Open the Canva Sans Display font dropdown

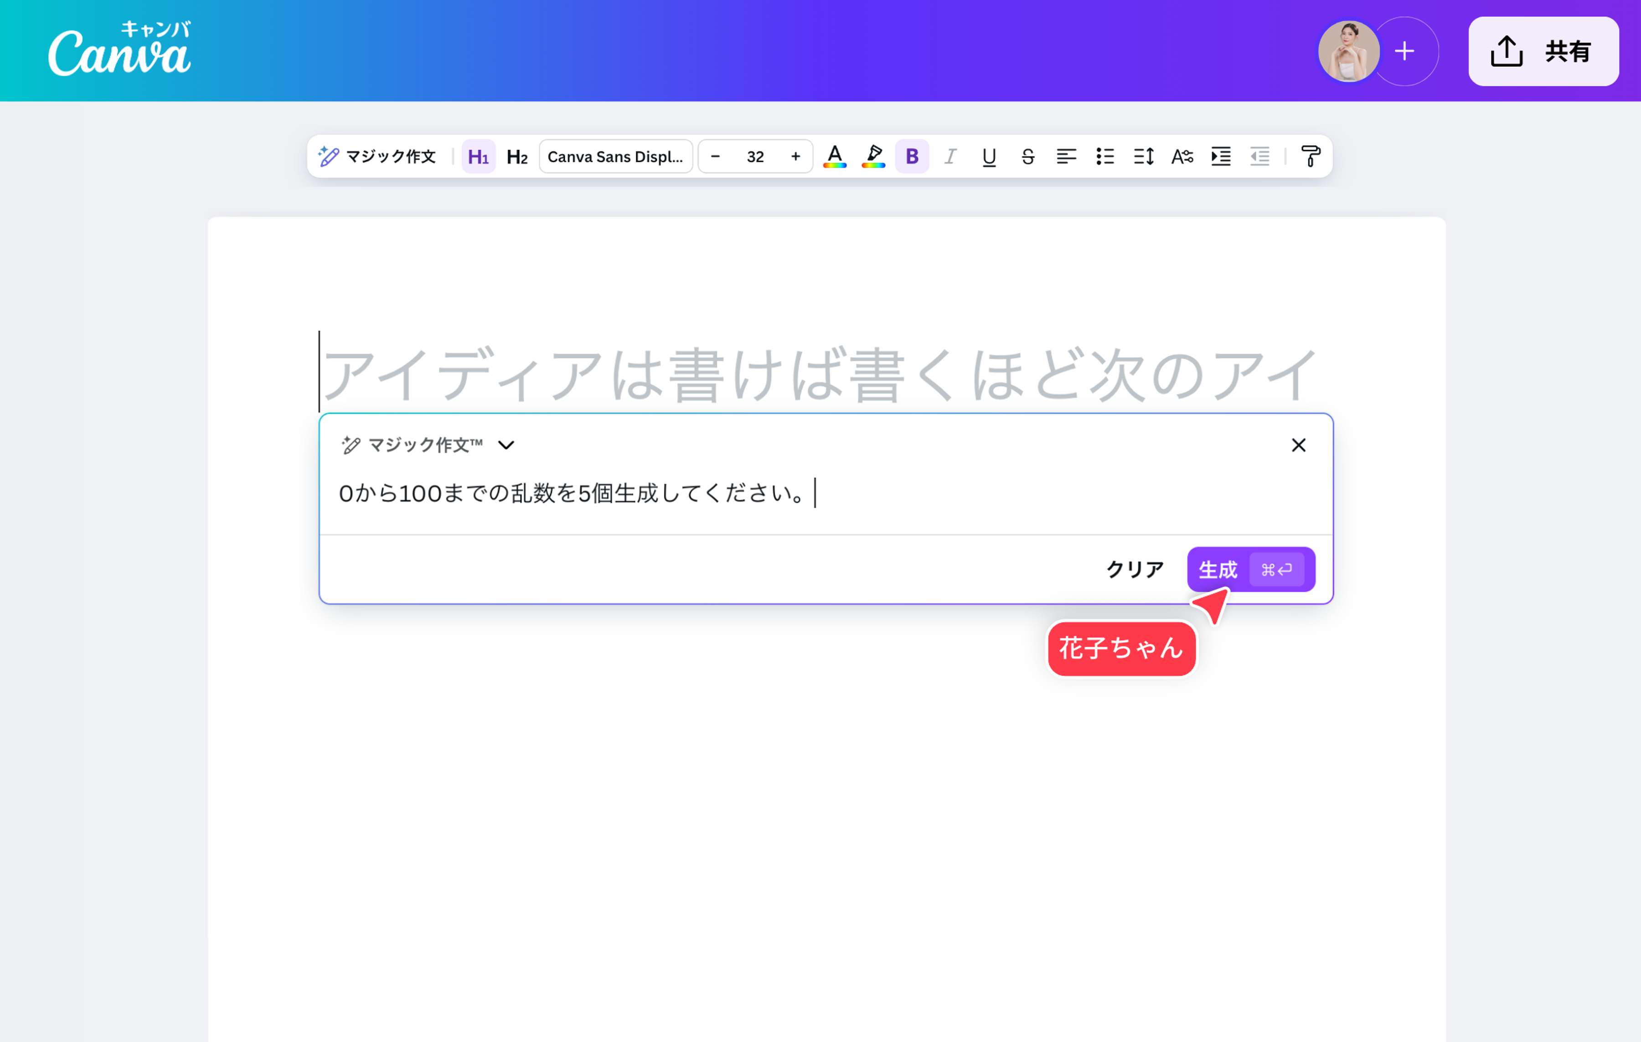tap(615, 157)
